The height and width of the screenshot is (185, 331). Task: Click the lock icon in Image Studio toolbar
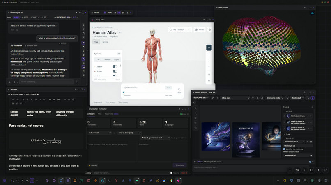click(x=262, y=98)
